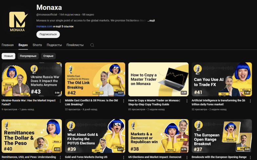
Task: Open three-dot menu for Artificial Intelligence Forex video
Action: click(x=250, y=101)
